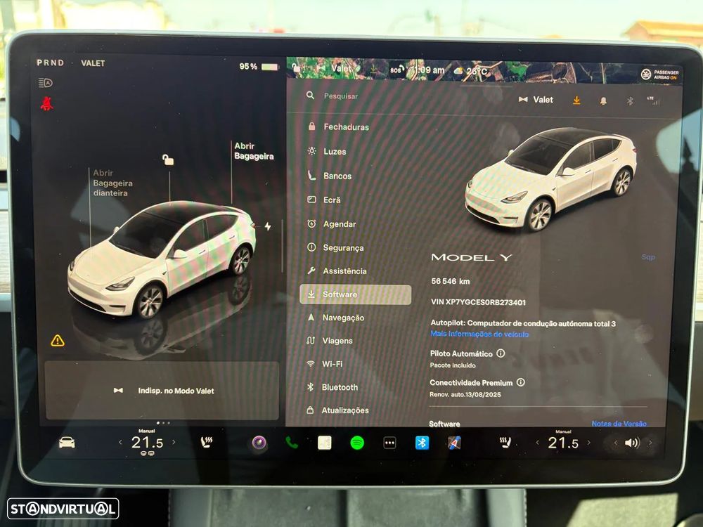Lower volume with the left arrow
Viewport: 703px width, 527px height.
point(616,443)
